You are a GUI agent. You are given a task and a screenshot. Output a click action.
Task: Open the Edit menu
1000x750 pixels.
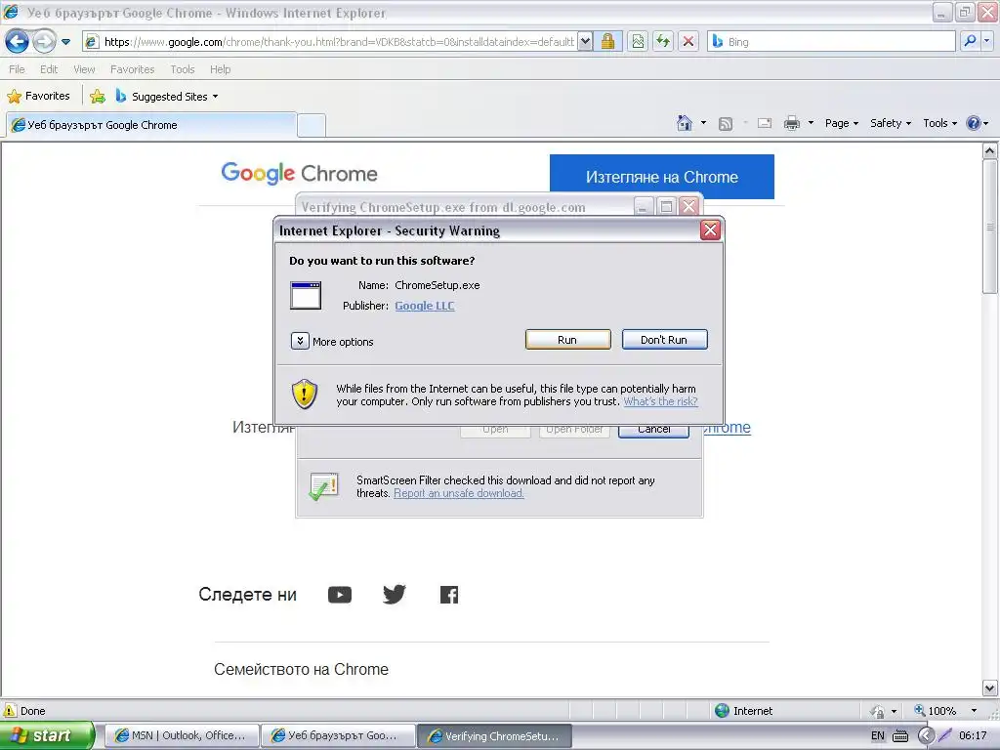pos(49,69)
